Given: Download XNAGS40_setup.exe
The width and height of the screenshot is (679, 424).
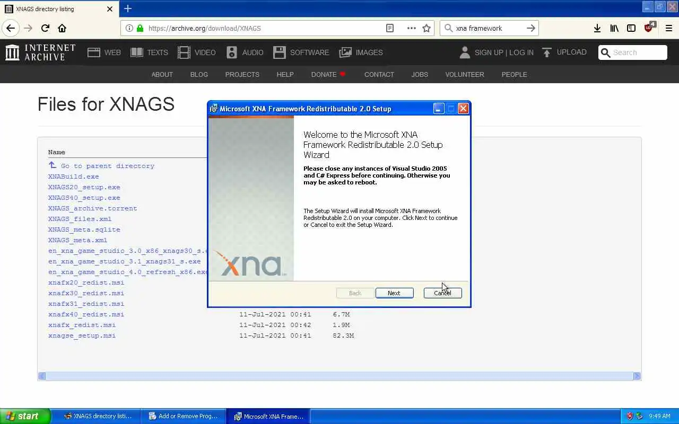Looking at the screenshot, I should pos(84,198).
